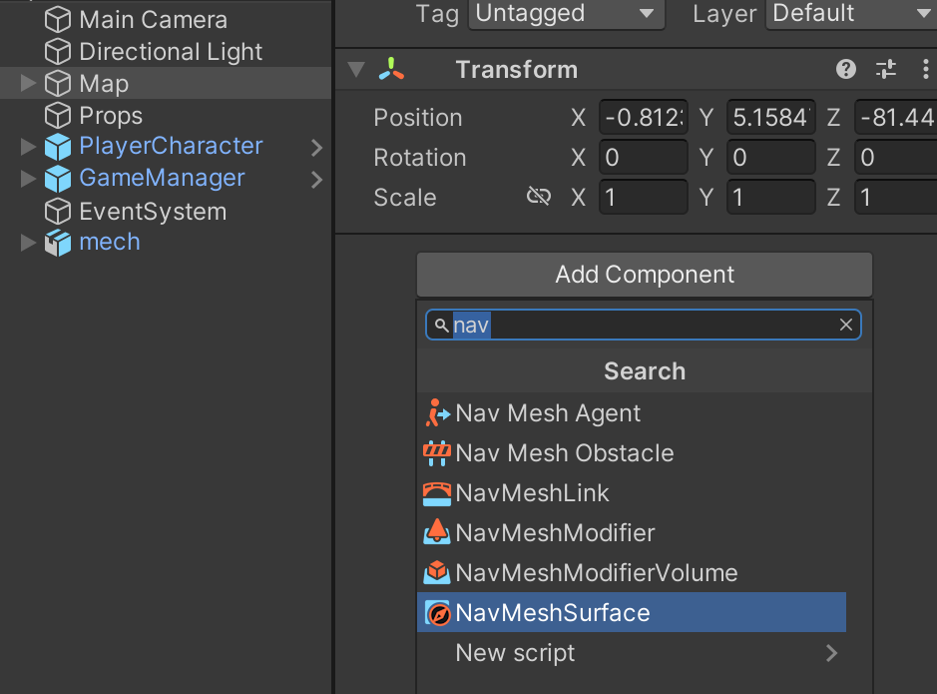Clear the nav search field

pyautogui.click(x=846, y=325)
